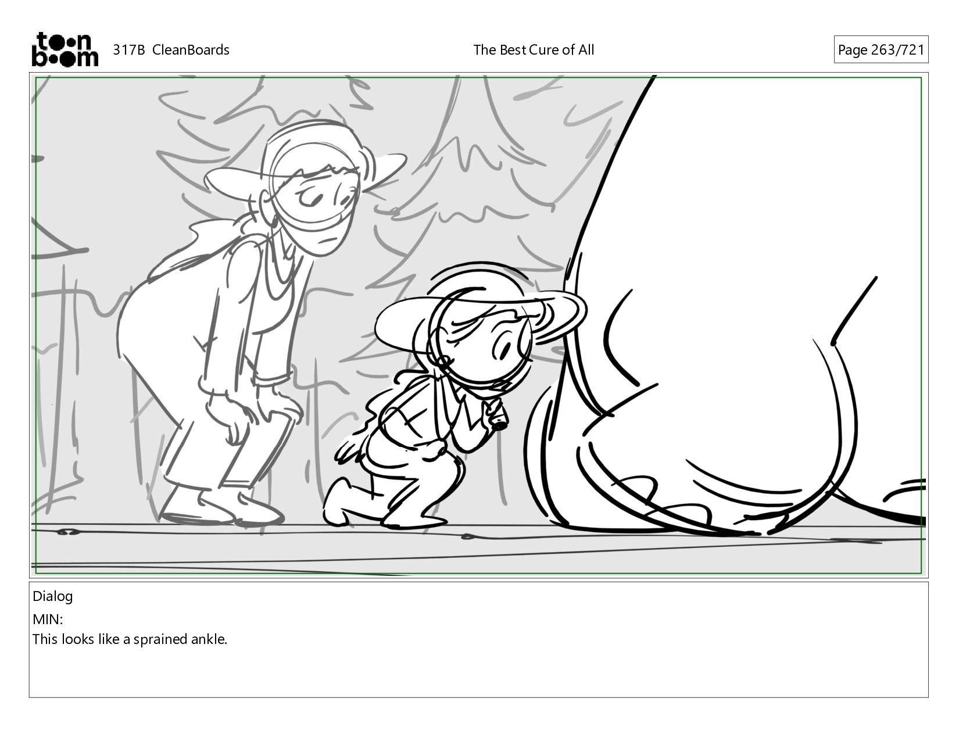This screenshot has width=959, height=741.
Task: Click the title 'The Best Cure of All'
Action: tap(534, 50)
